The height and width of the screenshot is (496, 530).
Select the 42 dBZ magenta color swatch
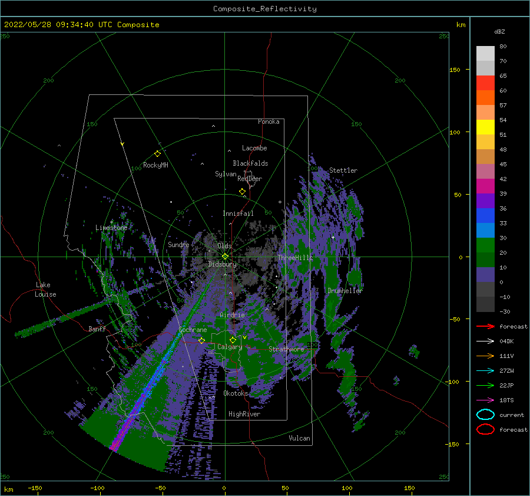485,186
